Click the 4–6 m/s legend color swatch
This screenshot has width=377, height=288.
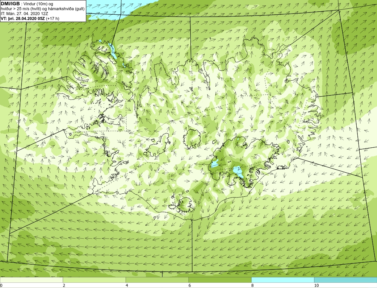click(x=157, y=280)
